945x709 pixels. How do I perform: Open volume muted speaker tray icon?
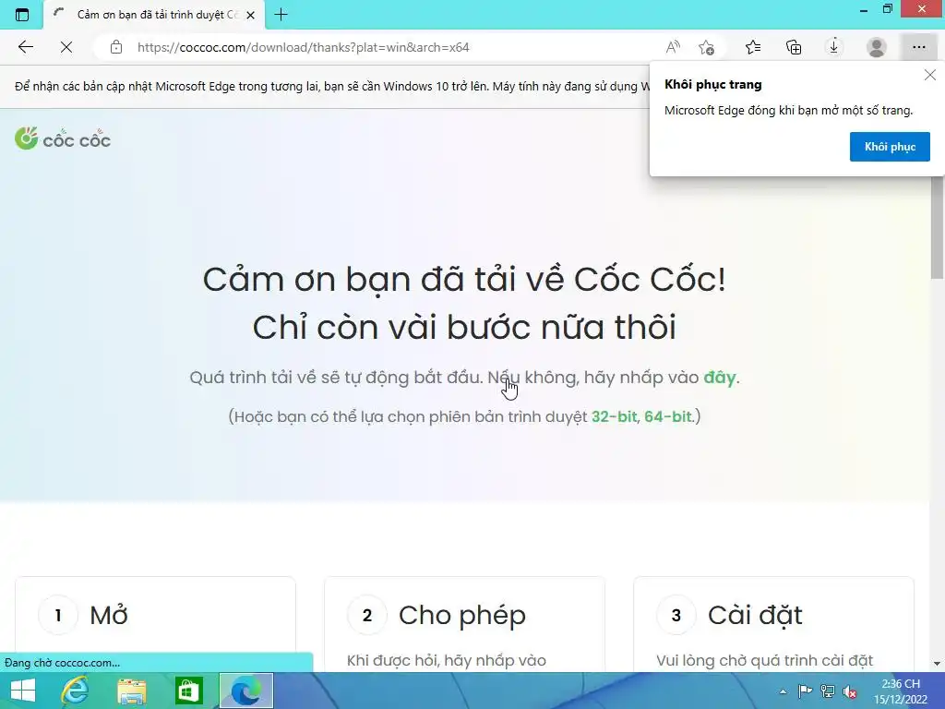tap(850, 691)
